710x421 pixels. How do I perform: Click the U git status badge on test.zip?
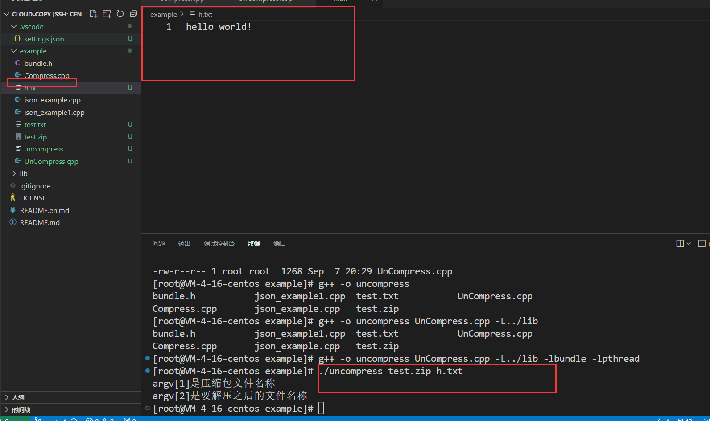[x=130, y=137]
